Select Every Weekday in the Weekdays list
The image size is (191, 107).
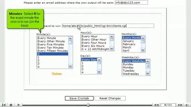tap(134, 61)
